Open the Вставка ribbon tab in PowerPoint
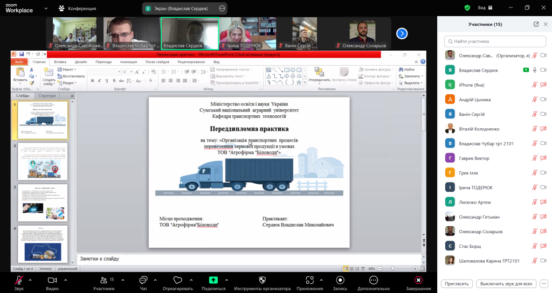Image resolution: width=552 pixels, height=293 pixels. [60, 62]
